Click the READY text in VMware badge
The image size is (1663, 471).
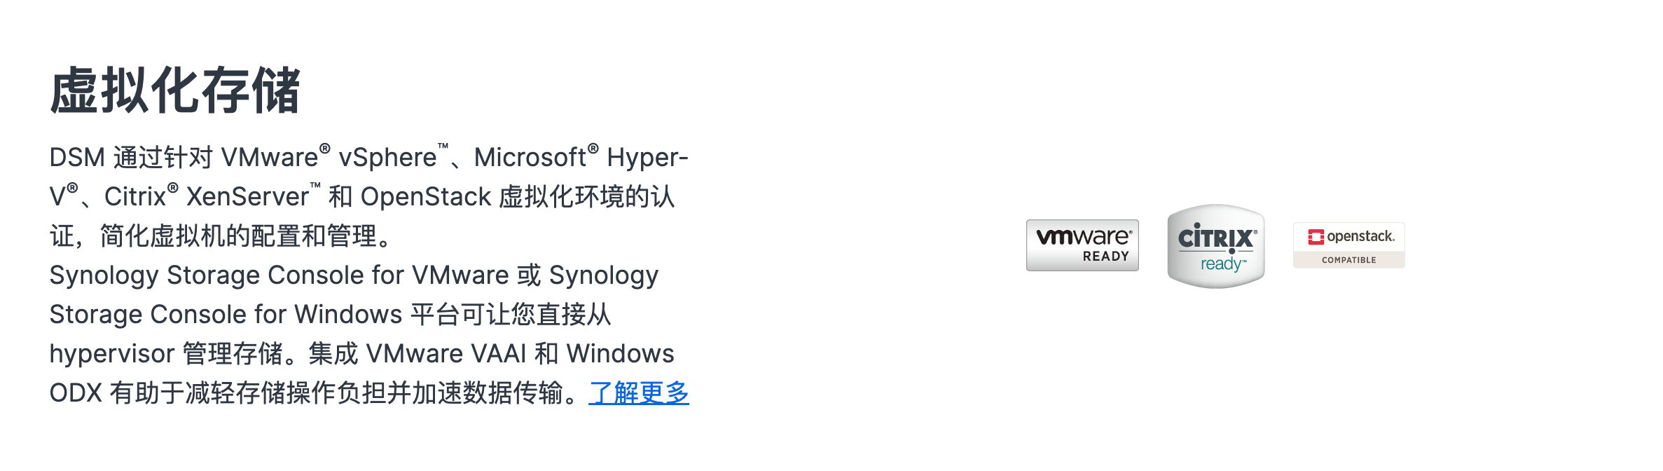point(1105,257)
